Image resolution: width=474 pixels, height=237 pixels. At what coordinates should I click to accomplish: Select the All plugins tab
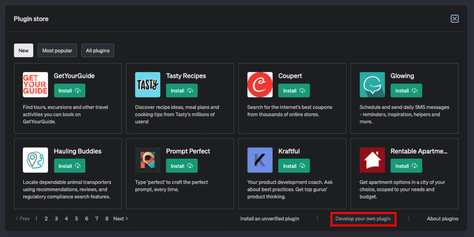click(x=98, y=51)
